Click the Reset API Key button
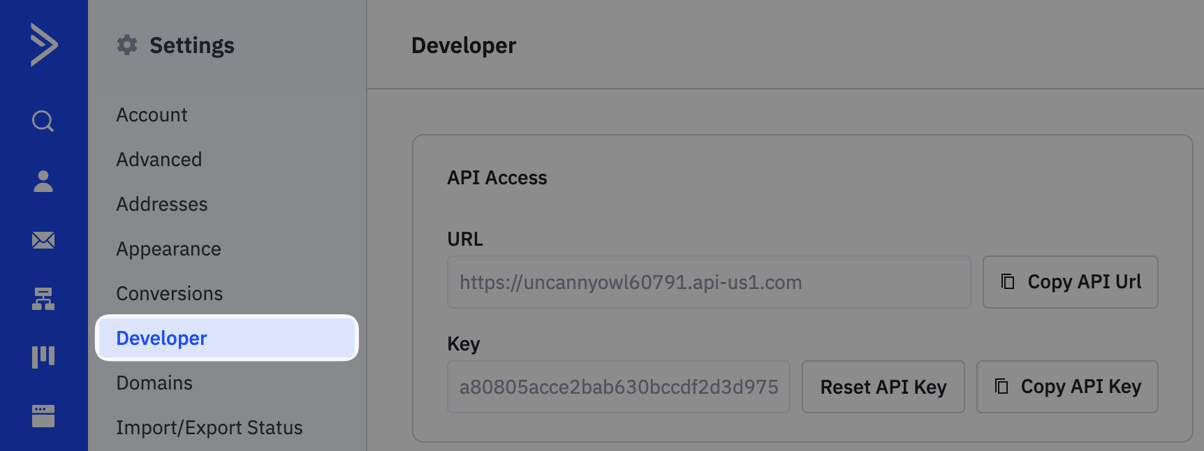 [x=883, y=387]
